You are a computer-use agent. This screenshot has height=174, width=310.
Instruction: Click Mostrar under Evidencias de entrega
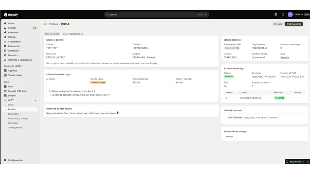229,136
